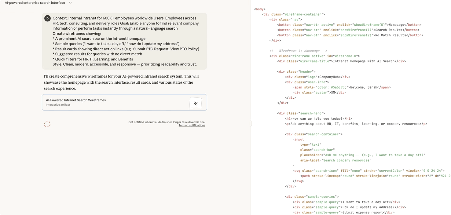Click the code line with id 'wireframe-0'
The width and height of the screenshot is (451, 215).
[x=315, y=56]
